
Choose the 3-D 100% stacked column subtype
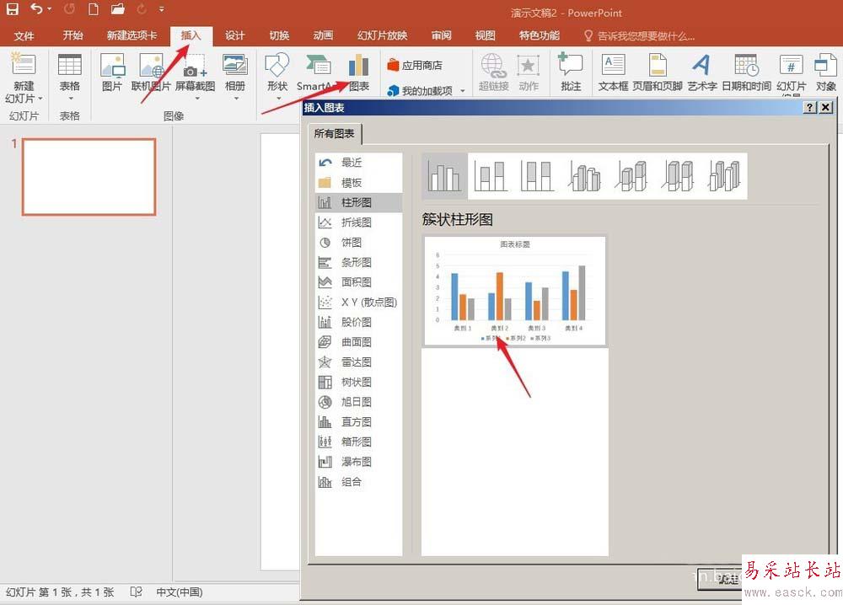click(678, 176)
